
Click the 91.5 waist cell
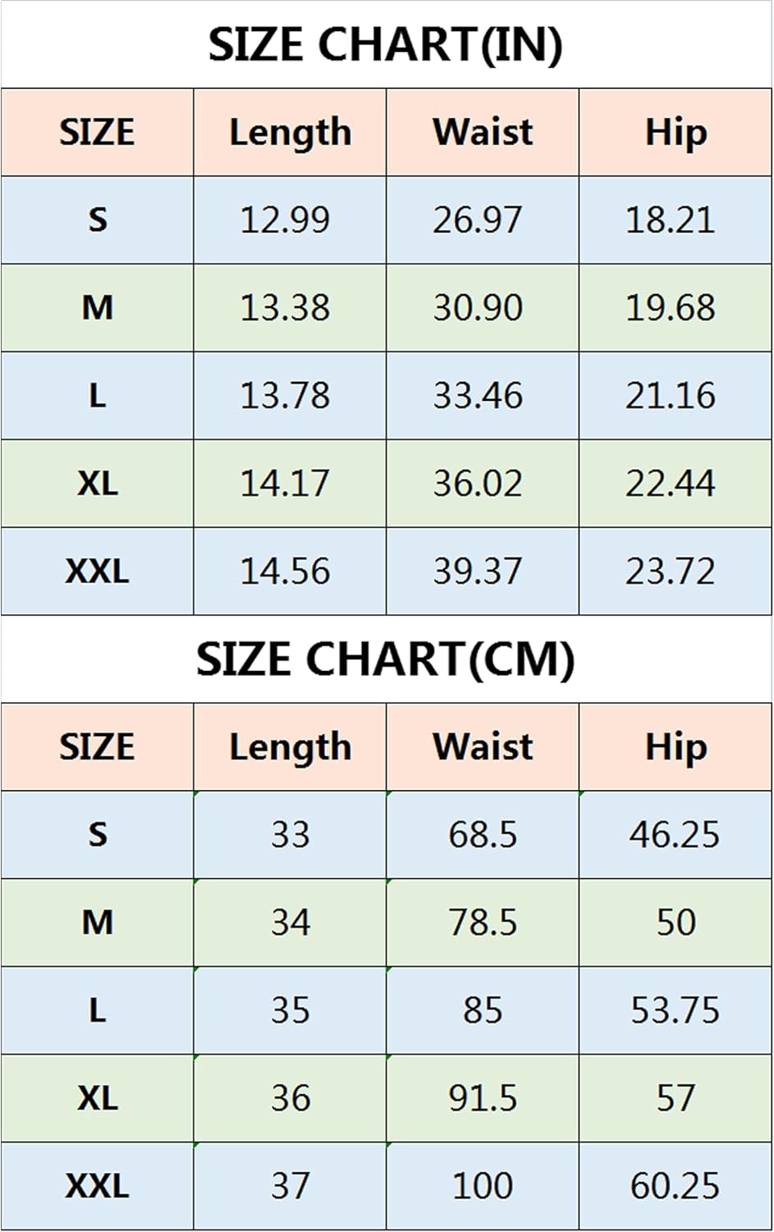coord(483,1098)
